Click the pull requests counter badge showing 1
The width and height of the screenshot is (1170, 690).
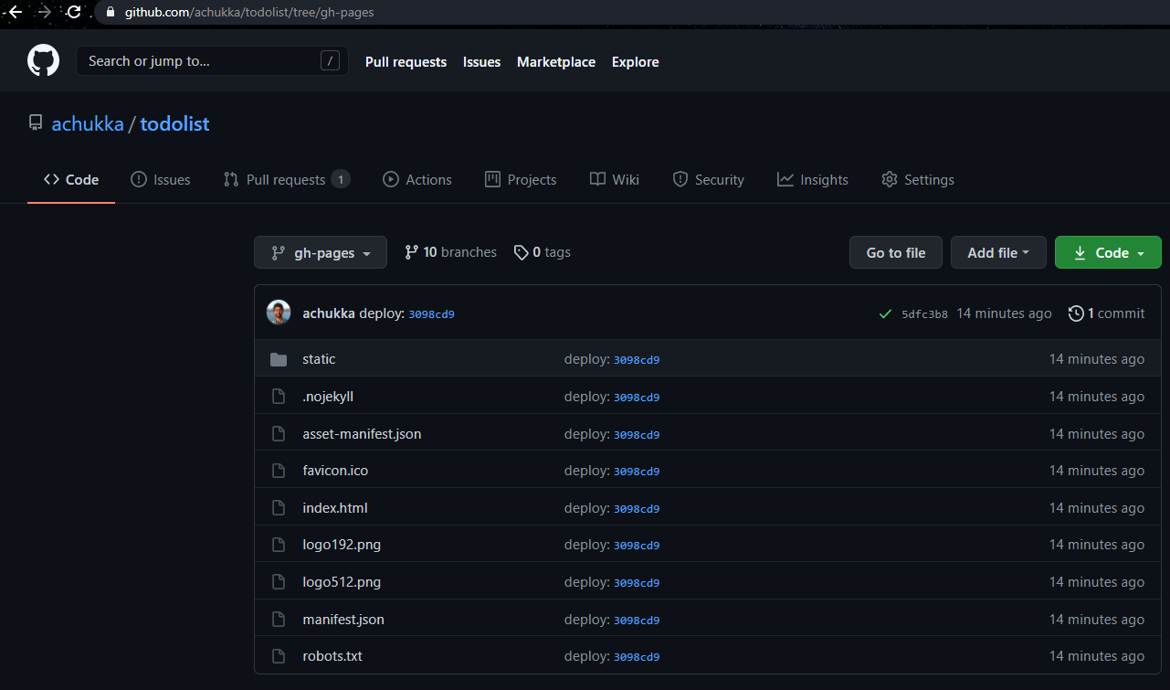(x=341, y=180)
